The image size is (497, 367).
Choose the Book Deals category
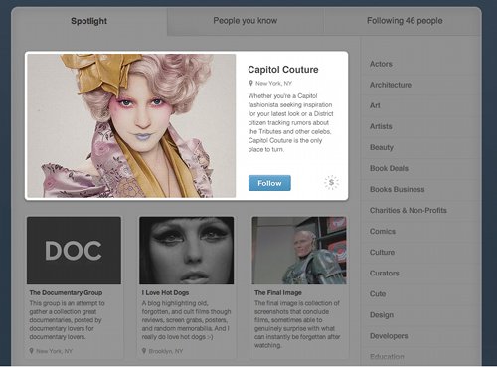click(420, 168)
